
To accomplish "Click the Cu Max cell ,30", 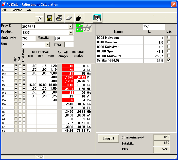I will point(52,100).
